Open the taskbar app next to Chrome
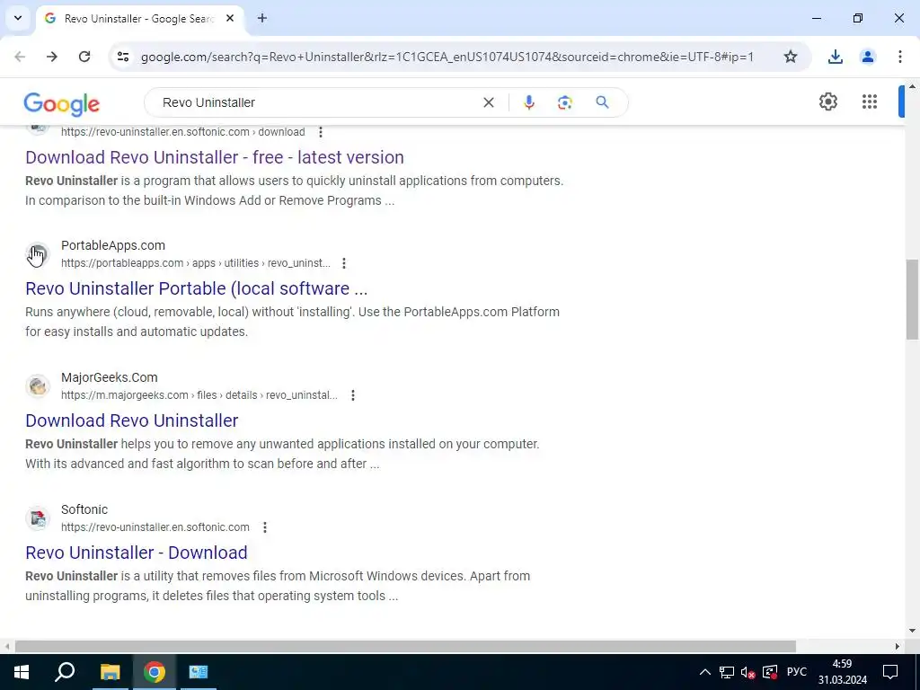This screenshot has height=690, width=920. [x=199, y=672]
